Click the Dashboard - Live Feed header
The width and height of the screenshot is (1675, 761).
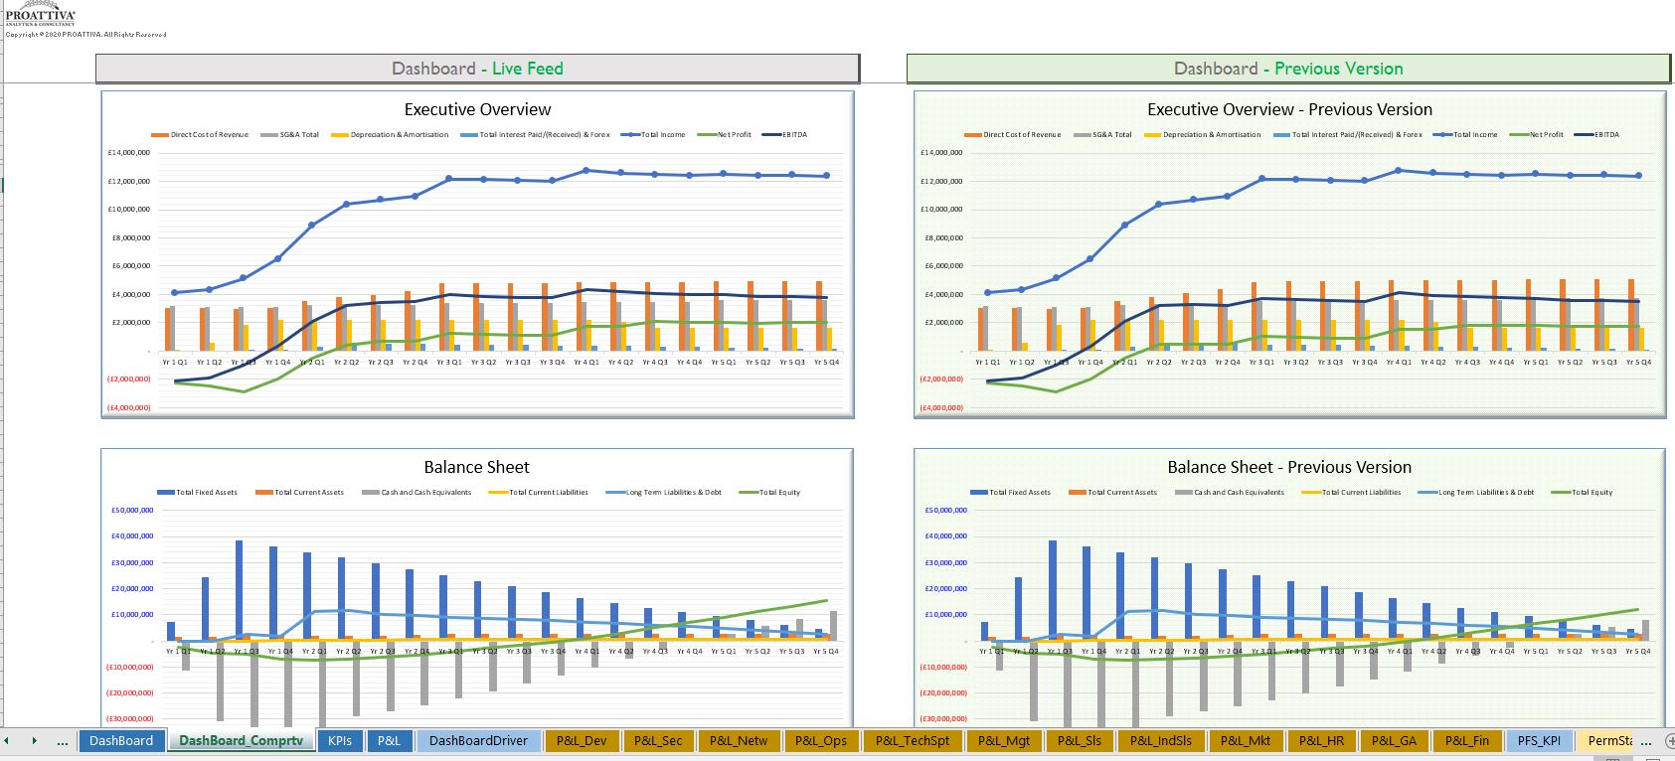click(x=477, y=69)
